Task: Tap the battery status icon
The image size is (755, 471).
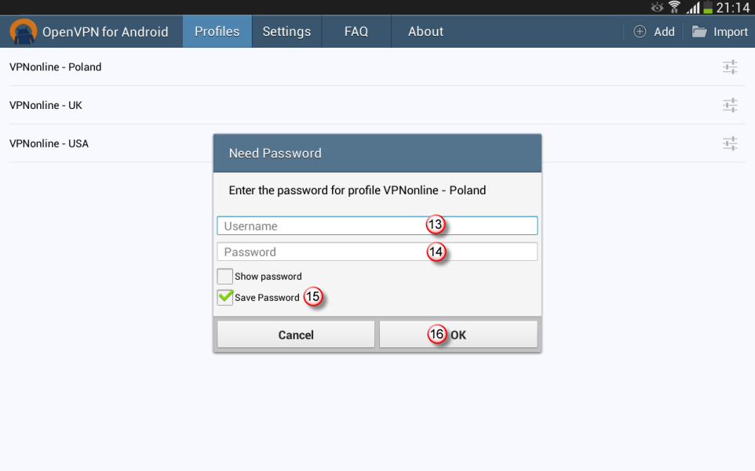Action: tap(708, 7)
